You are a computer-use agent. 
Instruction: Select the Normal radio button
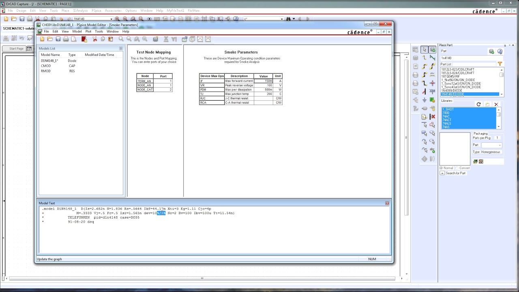pyautogui.click(x=442, y=168)
